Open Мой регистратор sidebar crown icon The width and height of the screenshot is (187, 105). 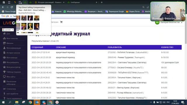(x=4, y=67)
